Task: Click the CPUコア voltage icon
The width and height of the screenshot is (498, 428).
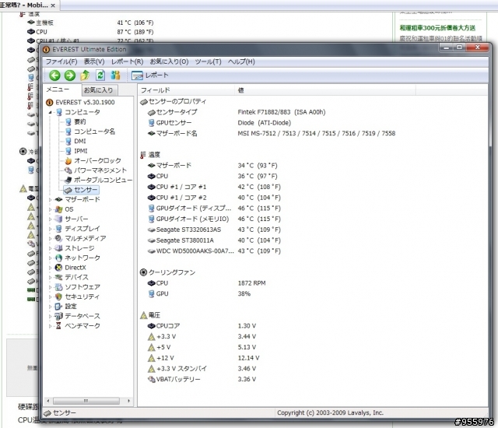Action: click(152, 326)
